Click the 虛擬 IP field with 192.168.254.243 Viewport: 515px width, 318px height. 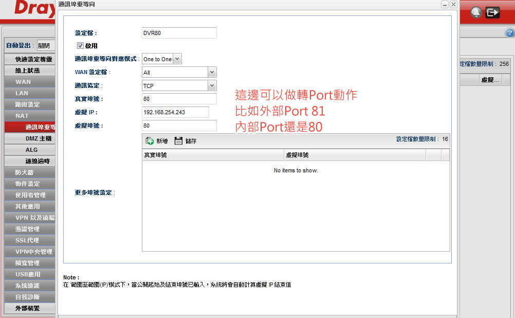point(175,112)
